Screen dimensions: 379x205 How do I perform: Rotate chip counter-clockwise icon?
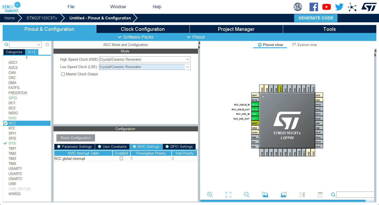coord(283,195)
